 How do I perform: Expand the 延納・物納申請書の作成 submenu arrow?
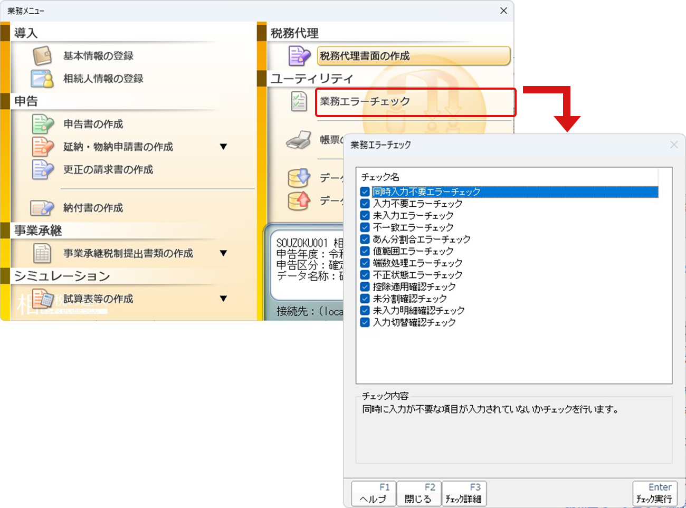223,147
